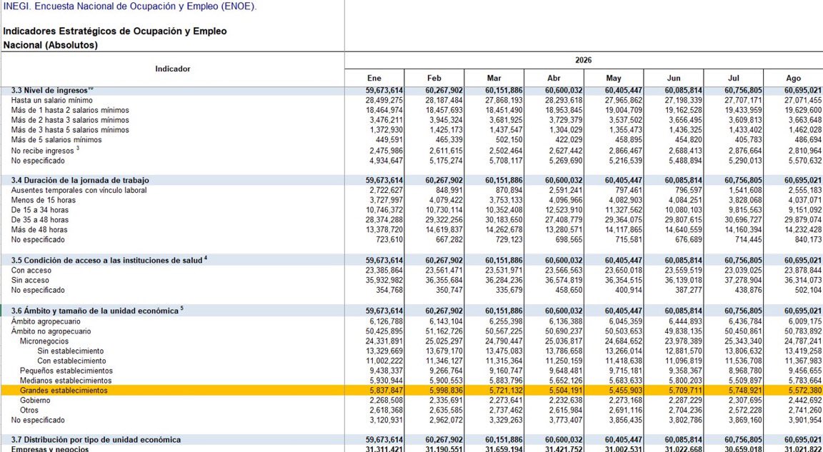
Task: Click 'Gobierno' row label
Action: click(x=35, y=401)
